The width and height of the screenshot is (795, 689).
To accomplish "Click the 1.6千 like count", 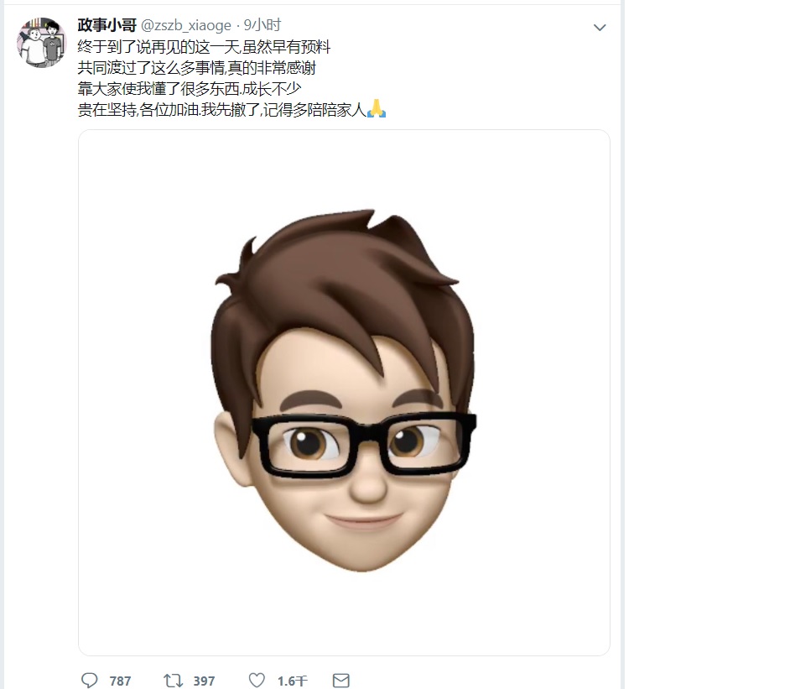I will pyautogui.click(x=292, y=681).
